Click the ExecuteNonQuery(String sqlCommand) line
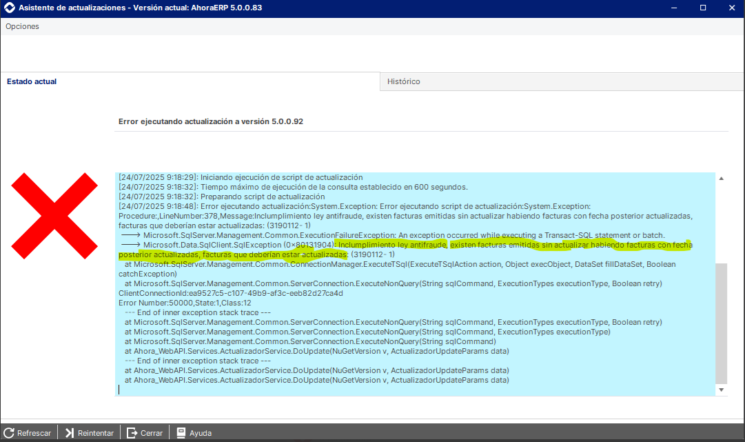Screen dimensions: 745x442 point(310,341)
